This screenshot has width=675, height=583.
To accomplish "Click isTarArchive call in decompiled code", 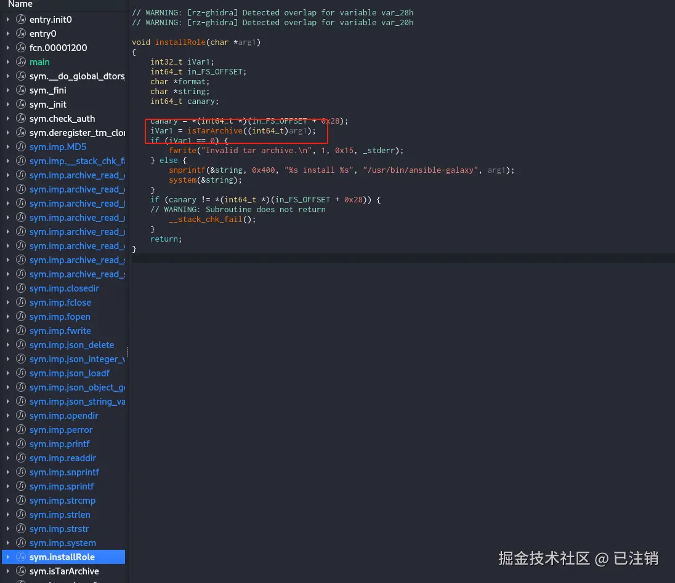I will click(x=215, y=131).
